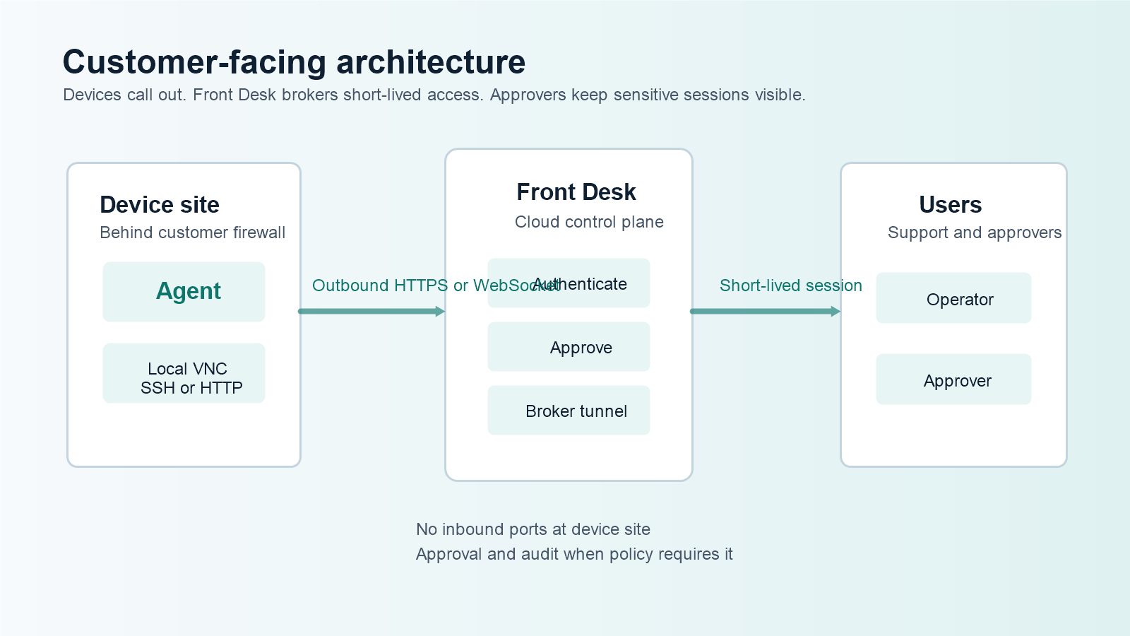Viewport: 1130px width, 636px height.
Task: Select 'No inbound ports at device site' text
Action: 533,529
